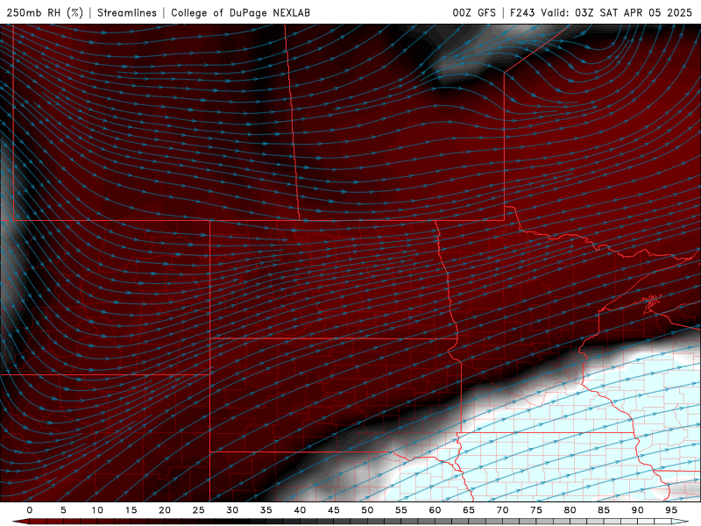701x526 pixels.
Task: Click the '85' label on the color scale
Action: (604, 510)
